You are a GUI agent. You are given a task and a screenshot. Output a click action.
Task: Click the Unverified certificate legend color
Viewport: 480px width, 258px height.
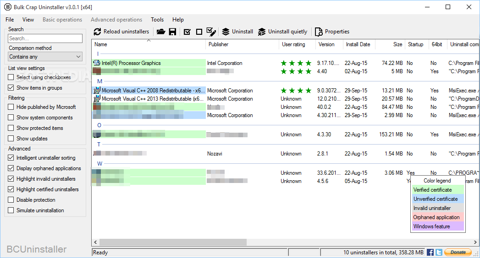[x=438, y=199]
